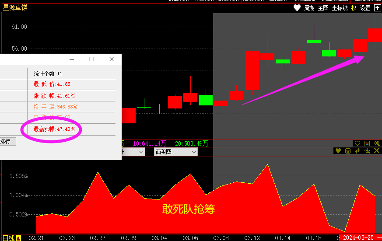This screenshot has width=382, height=241.
Task: Click the white heart favorite icon in top toolbar
Action: point(297,8)
